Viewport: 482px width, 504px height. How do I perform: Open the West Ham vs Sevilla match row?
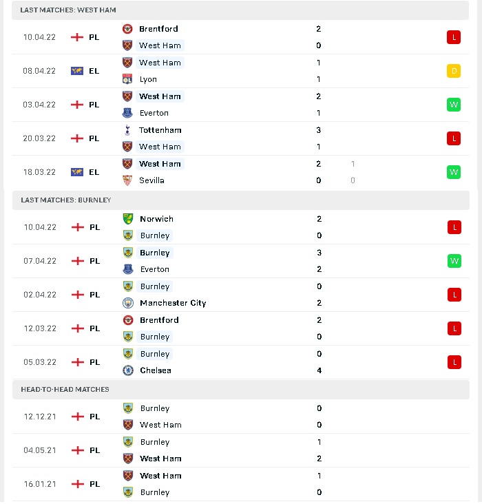pos(240,172)
